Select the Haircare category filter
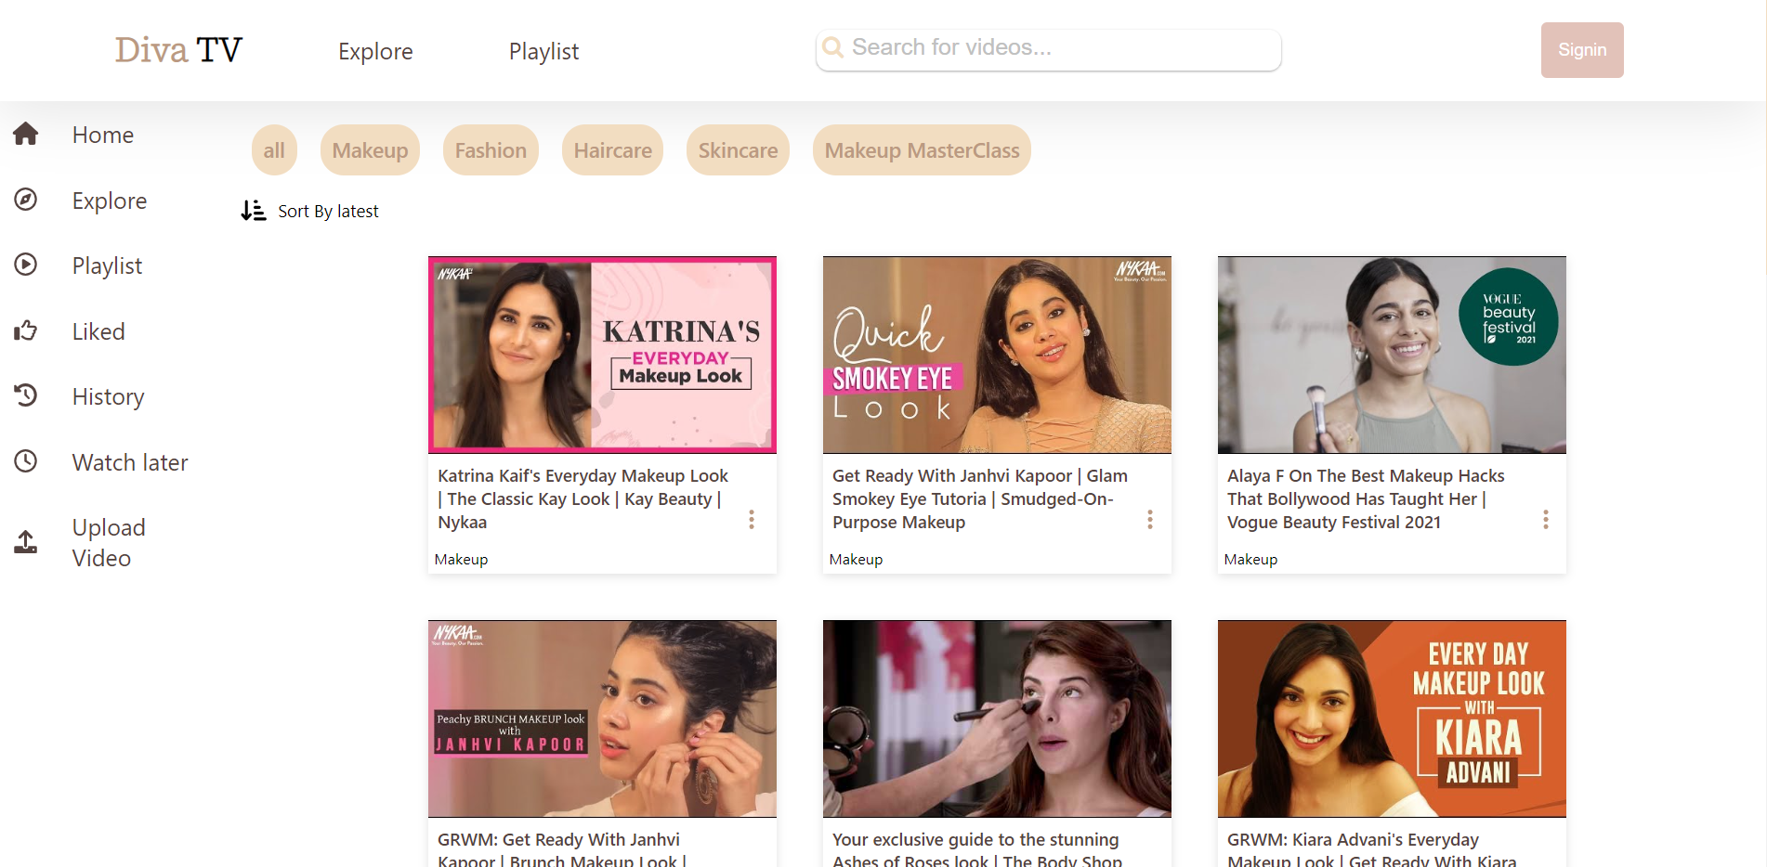Image resolution: width=1767 pixels, height=867 pixels. click(612, 150)
